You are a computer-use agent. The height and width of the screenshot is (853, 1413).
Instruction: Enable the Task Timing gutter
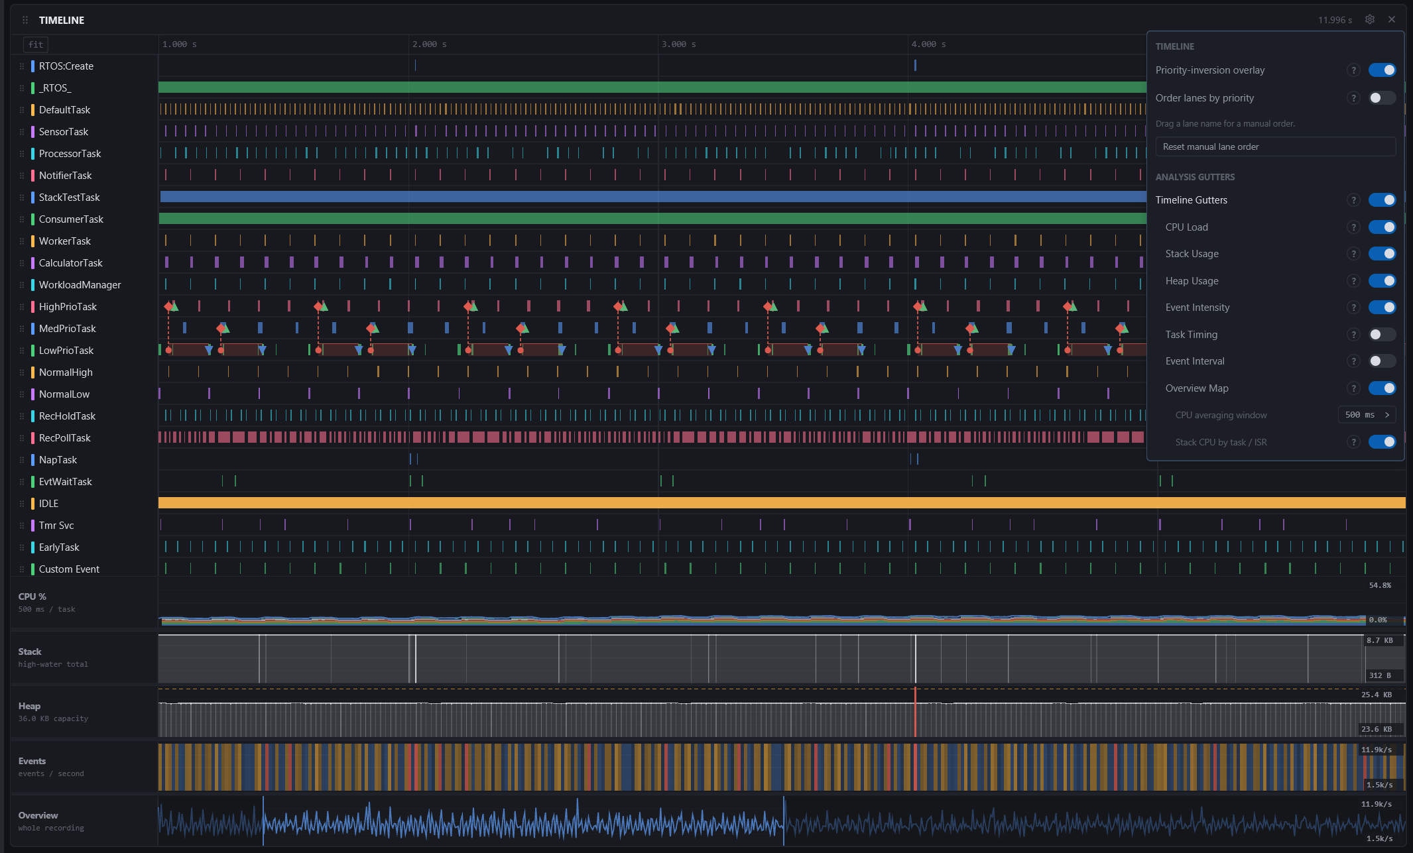(x=1382, y=335)
